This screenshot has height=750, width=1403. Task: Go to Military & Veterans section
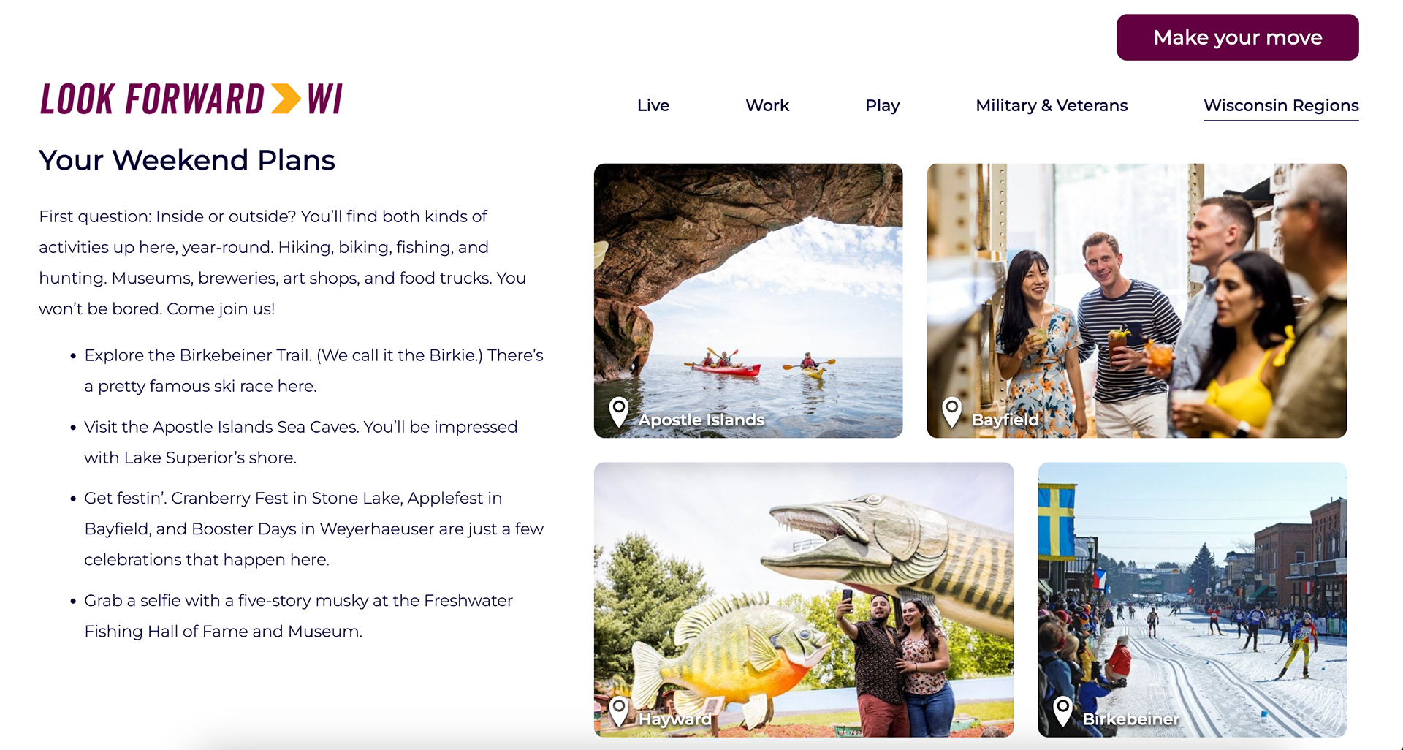pyautogui.click(x=1052, y=105)
